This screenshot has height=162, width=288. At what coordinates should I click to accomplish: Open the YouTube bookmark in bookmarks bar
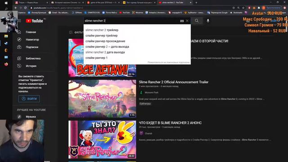coord(124,13)
